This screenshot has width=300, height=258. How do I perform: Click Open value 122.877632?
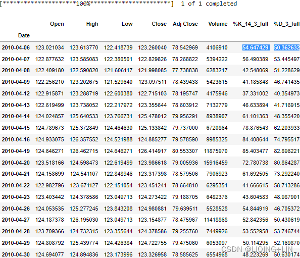tap(49, 59)
